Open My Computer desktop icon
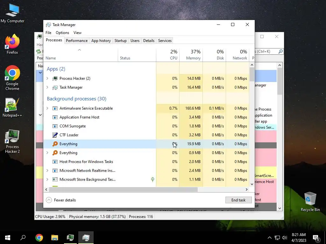This screenshot has height=244, width=326. tap(12, 13)
